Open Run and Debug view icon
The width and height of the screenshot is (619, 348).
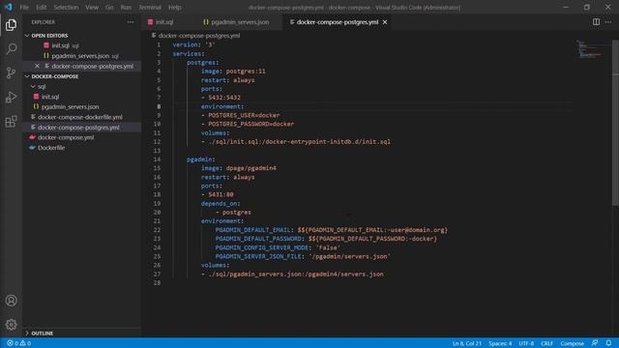pos(11,97)
